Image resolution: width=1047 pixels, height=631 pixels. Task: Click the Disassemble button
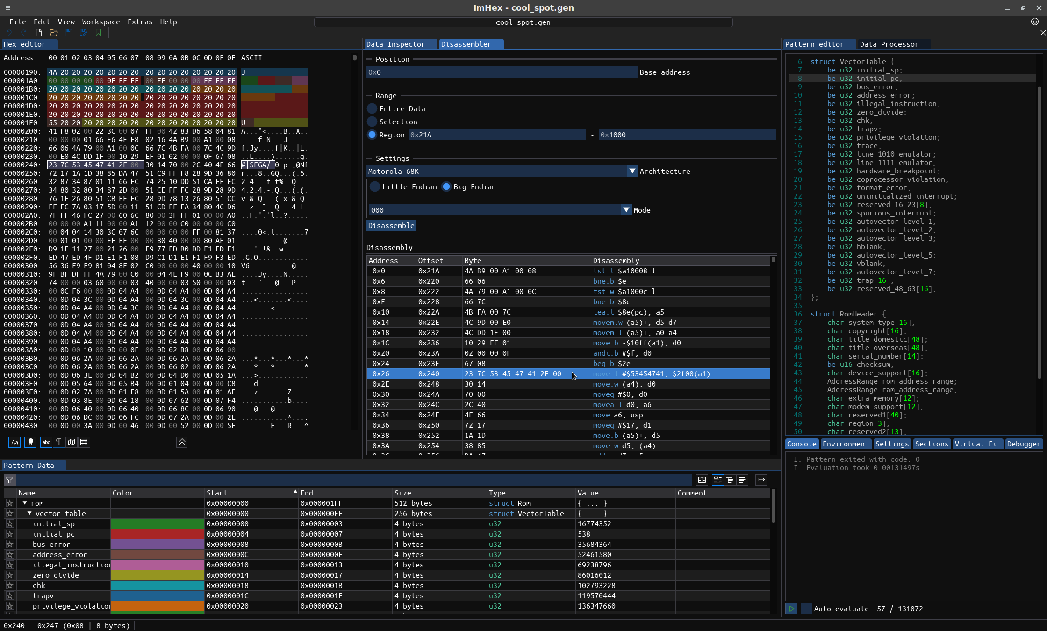coord(391,226)
